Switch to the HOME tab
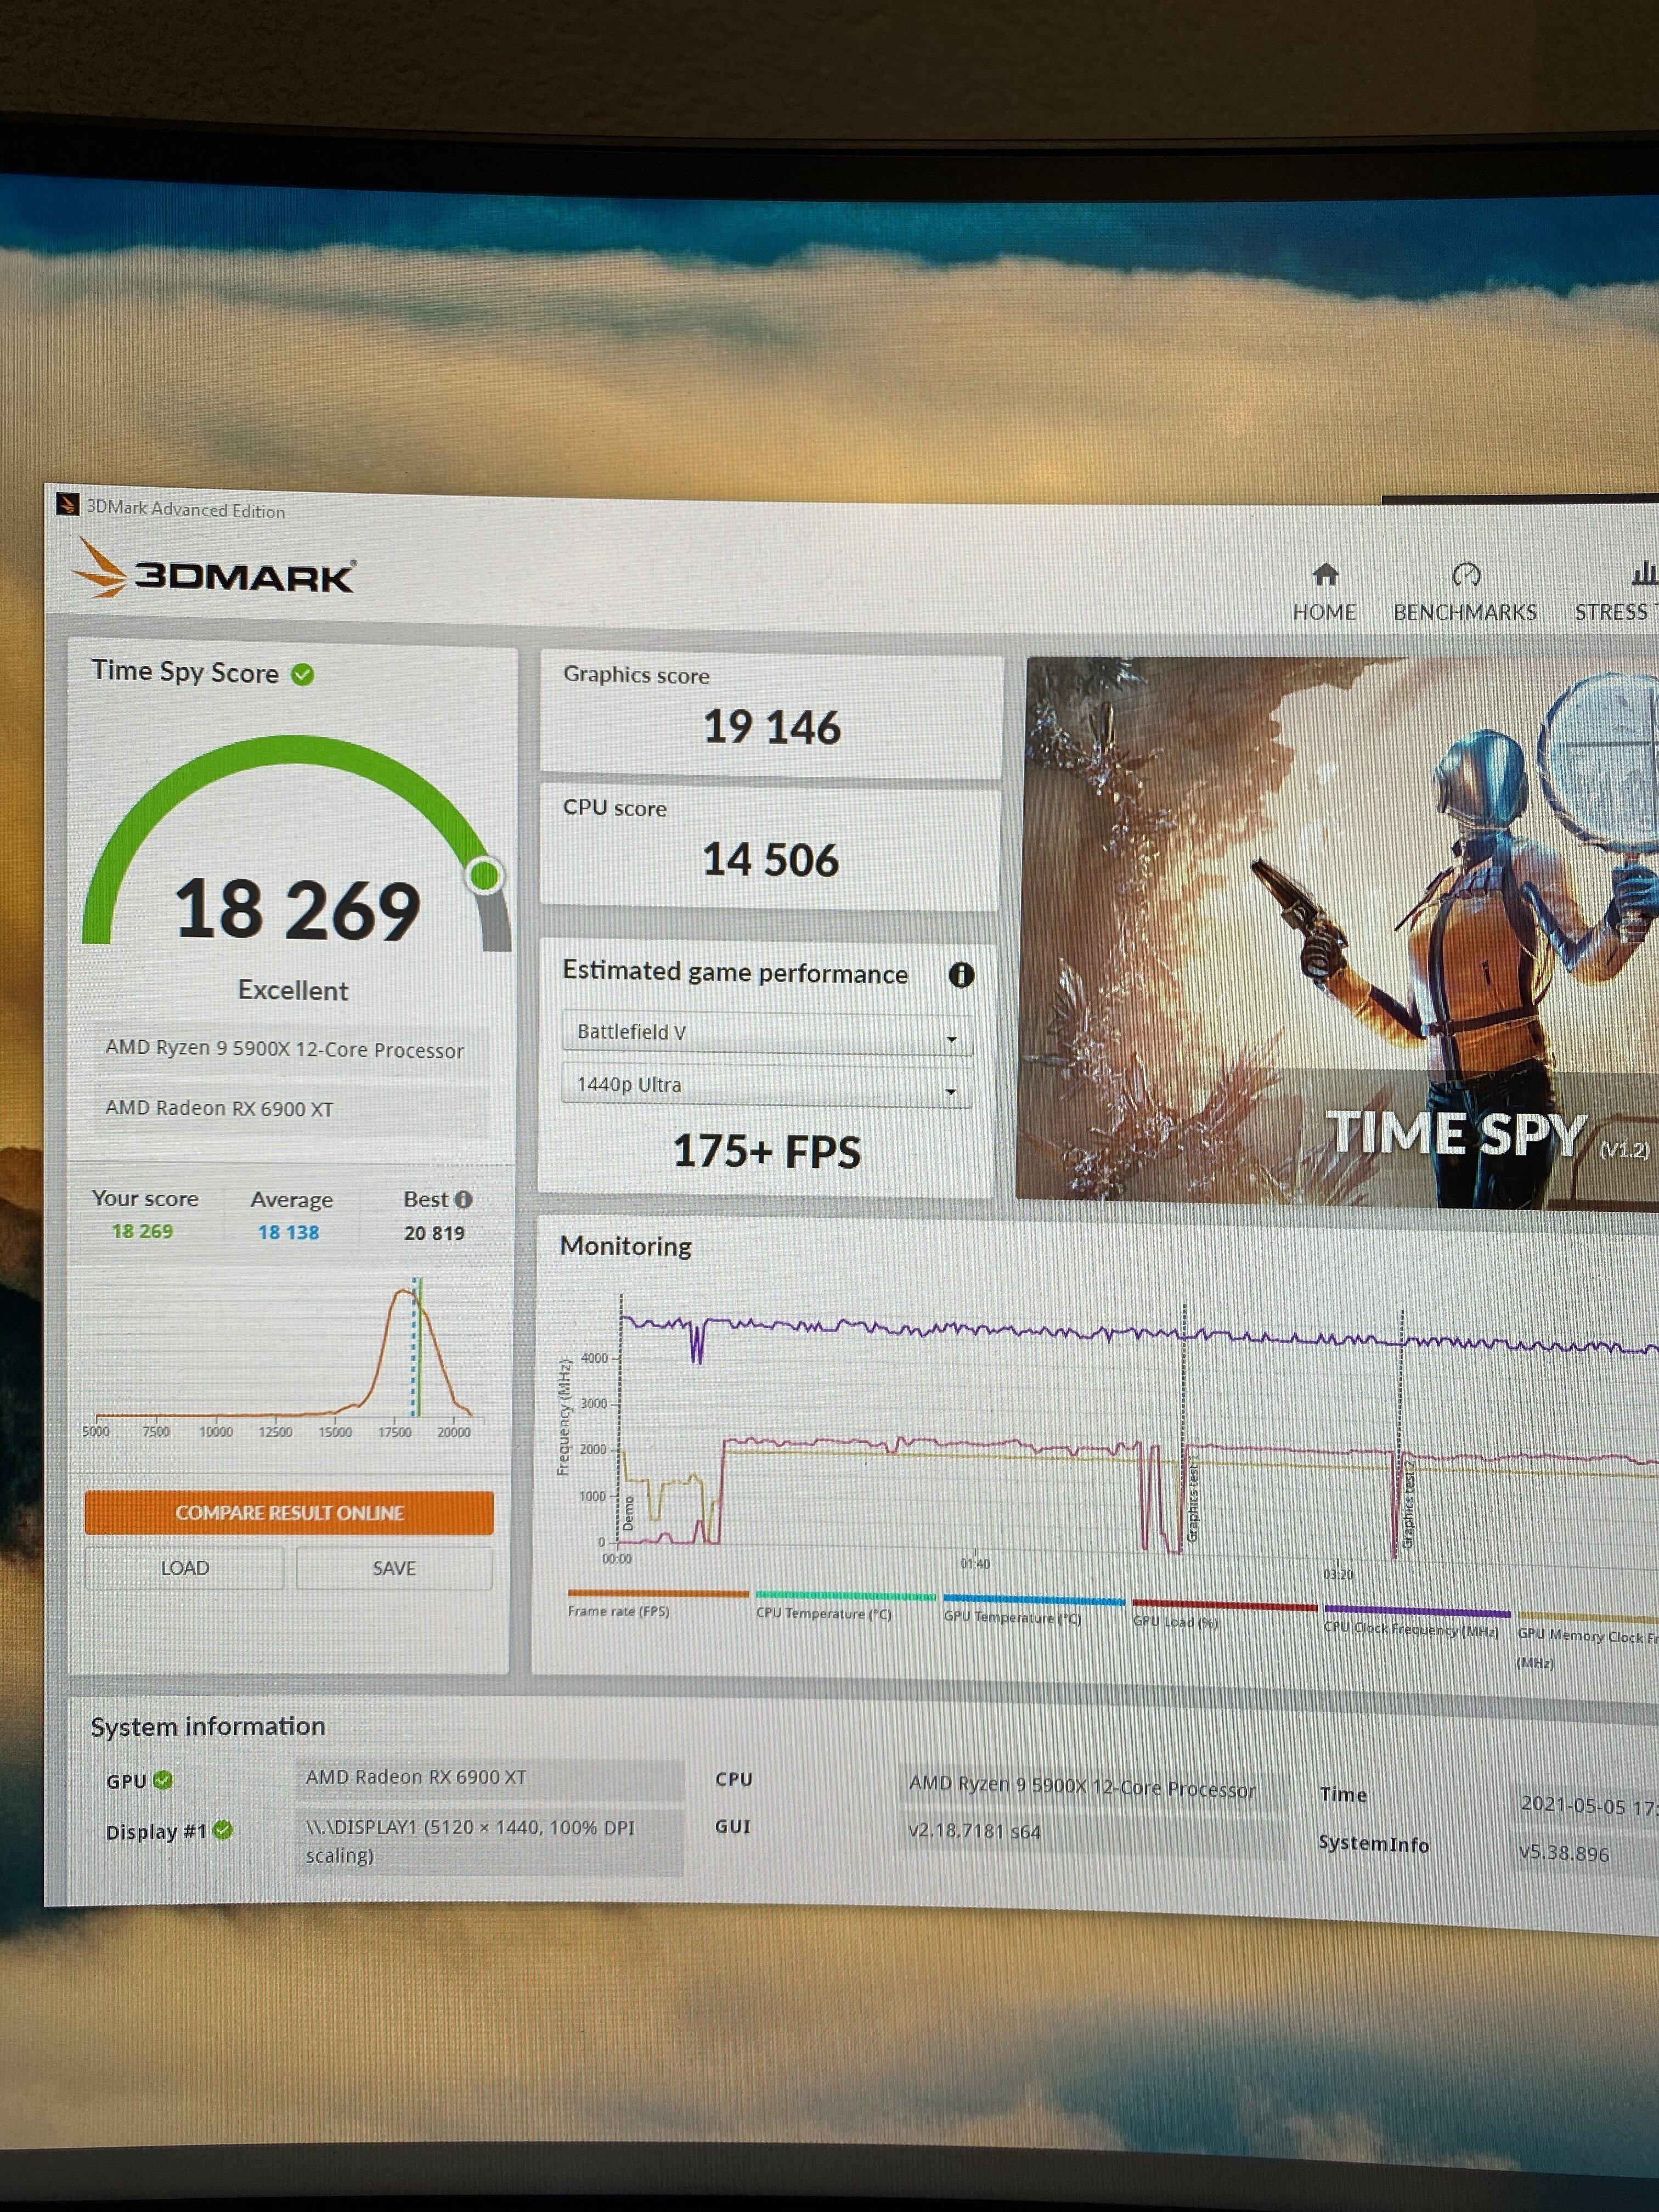This screenshot has height=2212, width=1659. click(1324, 612)
